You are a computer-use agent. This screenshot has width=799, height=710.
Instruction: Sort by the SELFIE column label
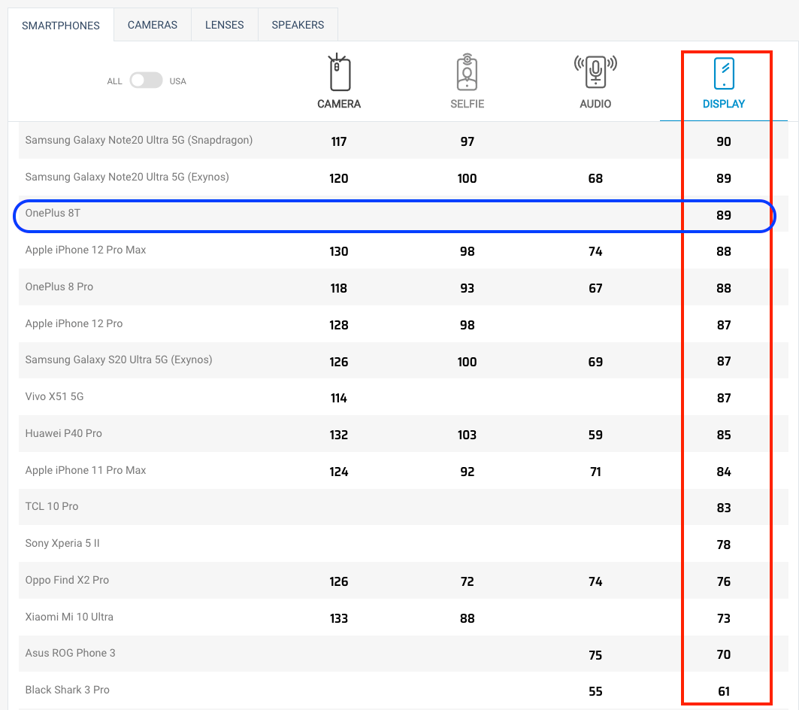[x=467, y=104]
